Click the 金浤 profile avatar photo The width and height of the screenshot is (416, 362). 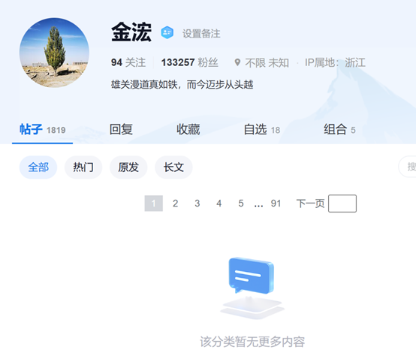click(54, 53)
